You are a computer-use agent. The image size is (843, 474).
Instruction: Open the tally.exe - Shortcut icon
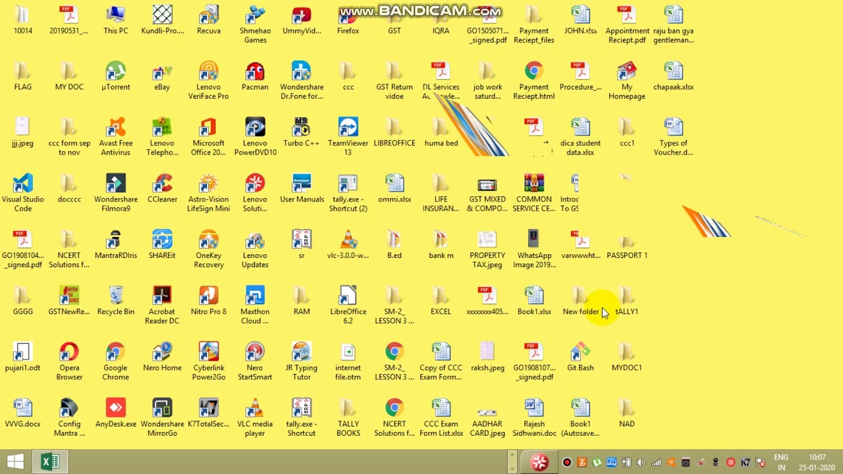pyautogui.click(x=302, y=418)
